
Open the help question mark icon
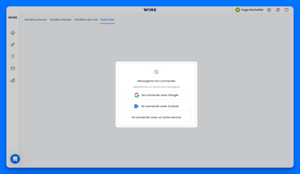pos(286,10)
